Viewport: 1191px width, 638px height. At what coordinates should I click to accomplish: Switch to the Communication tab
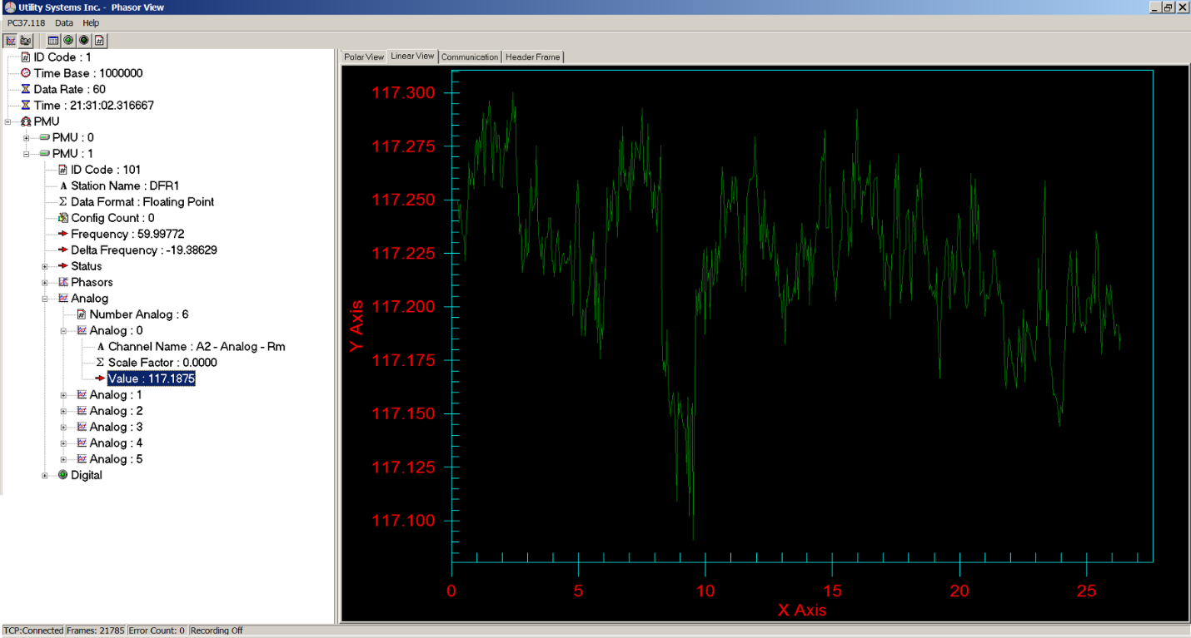[x=470, y=57]
